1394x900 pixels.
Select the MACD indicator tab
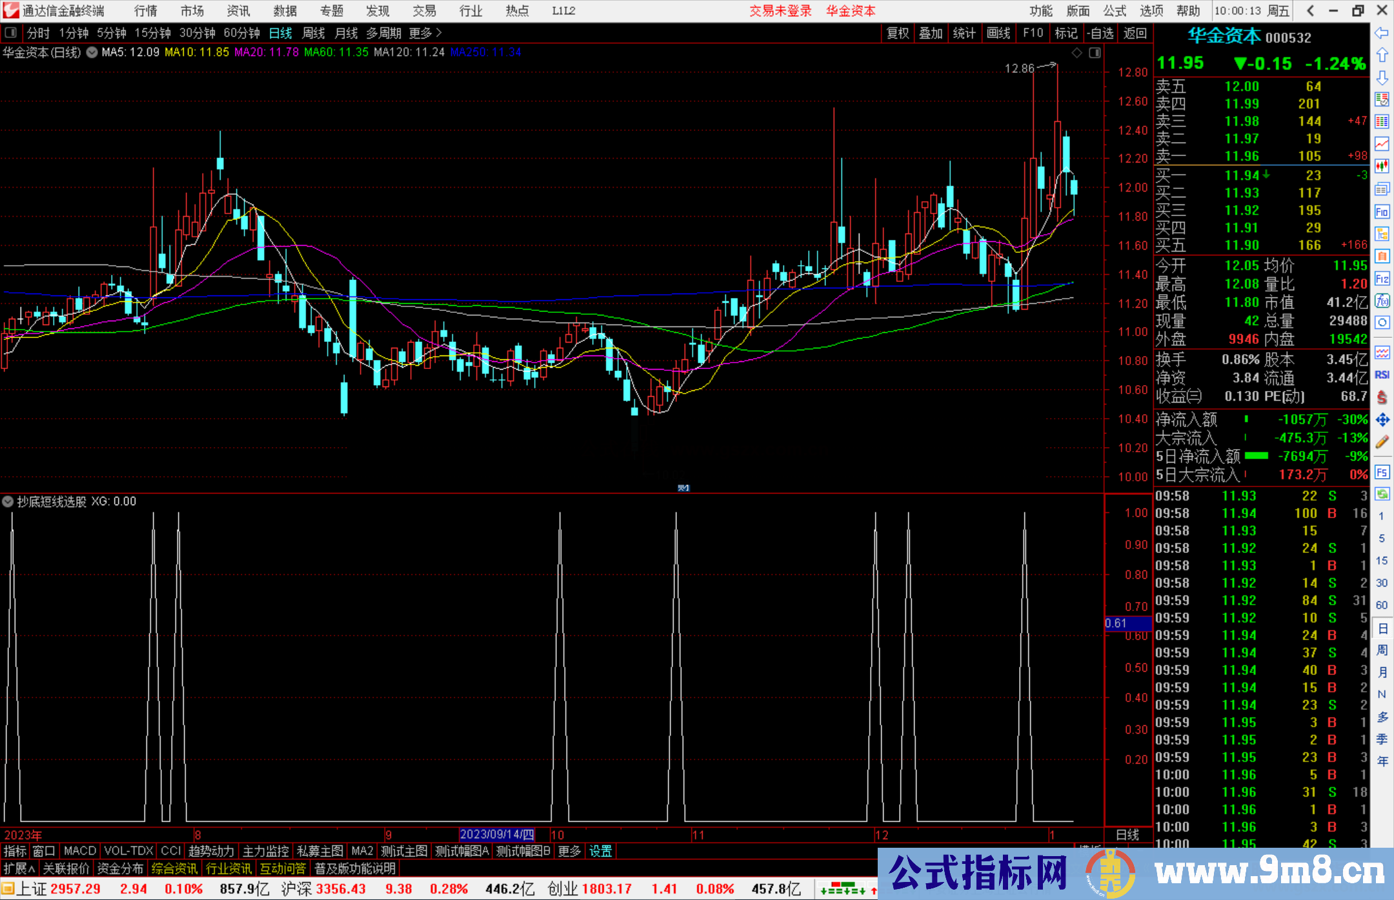80,851
